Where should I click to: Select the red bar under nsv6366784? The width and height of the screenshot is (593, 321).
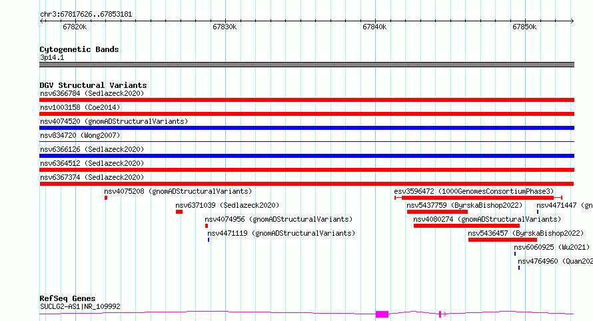pyautogui.click(x=306, y=100)
